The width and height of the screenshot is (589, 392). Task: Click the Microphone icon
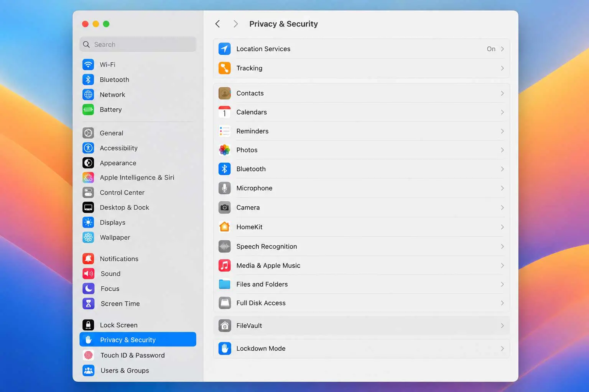[x=225, y=188]
